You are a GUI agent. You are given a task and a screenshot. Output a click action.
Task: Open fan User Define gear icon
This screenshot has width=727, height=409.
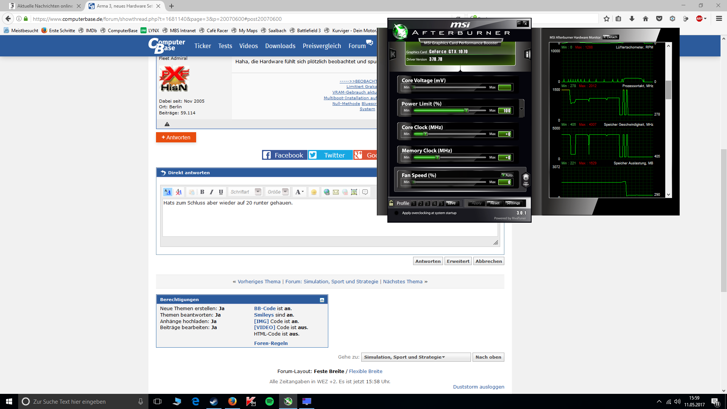[x=526, y=178]
